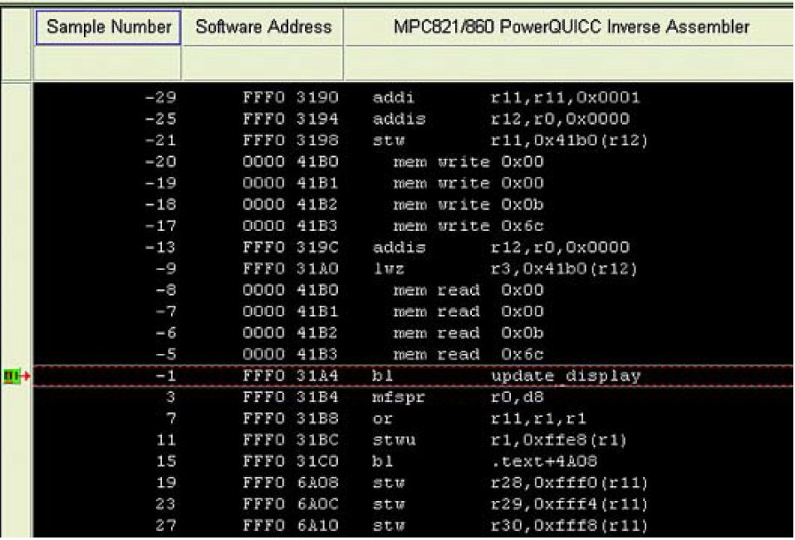Select sample number -13
Image resolution: width=795 pixels, height=540 pixels.
tap(160, 247)
